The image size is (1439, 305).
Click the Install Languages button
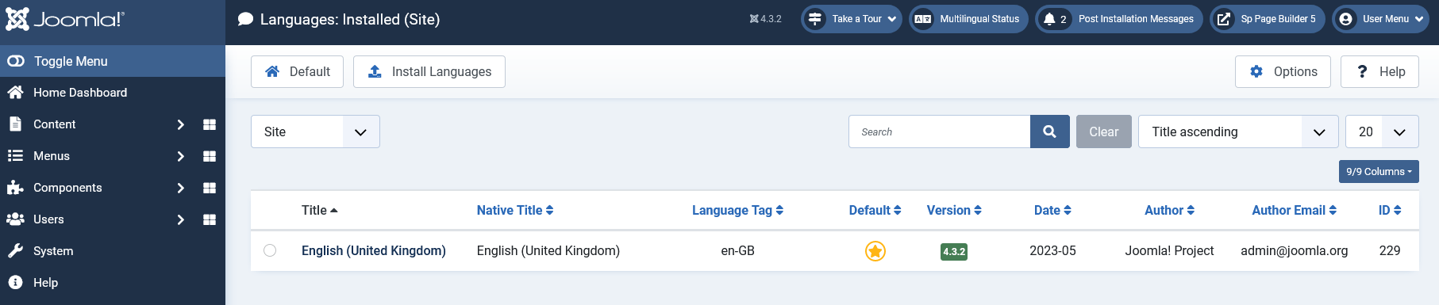coord(429,71)
